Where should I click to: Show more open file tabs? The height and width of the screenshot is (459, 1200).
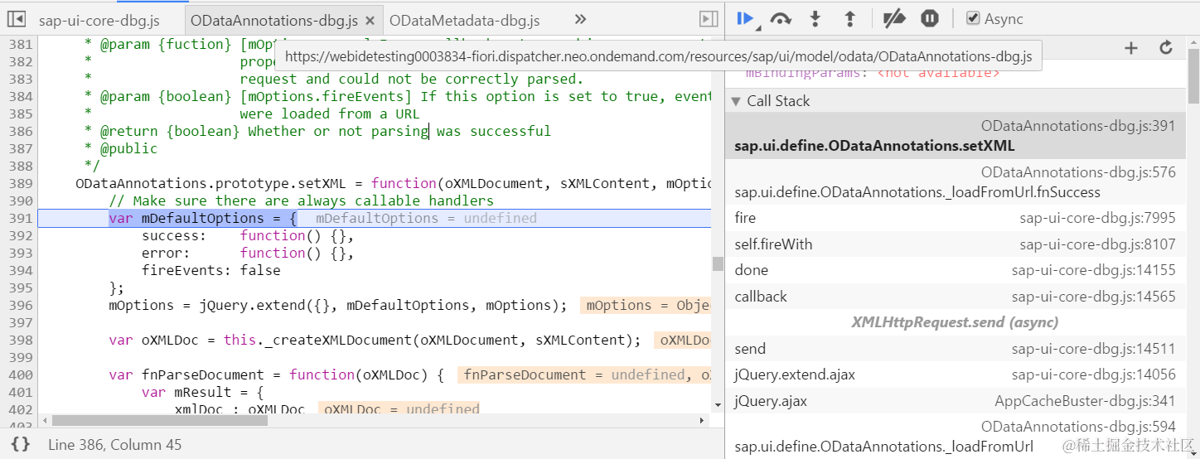pyautogui.click(x=580, y=19)
